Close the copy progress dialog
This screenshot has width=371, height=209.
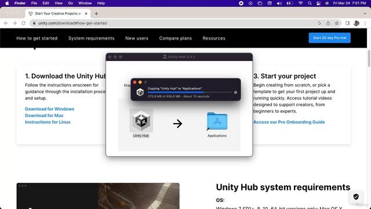click(134, 82)
